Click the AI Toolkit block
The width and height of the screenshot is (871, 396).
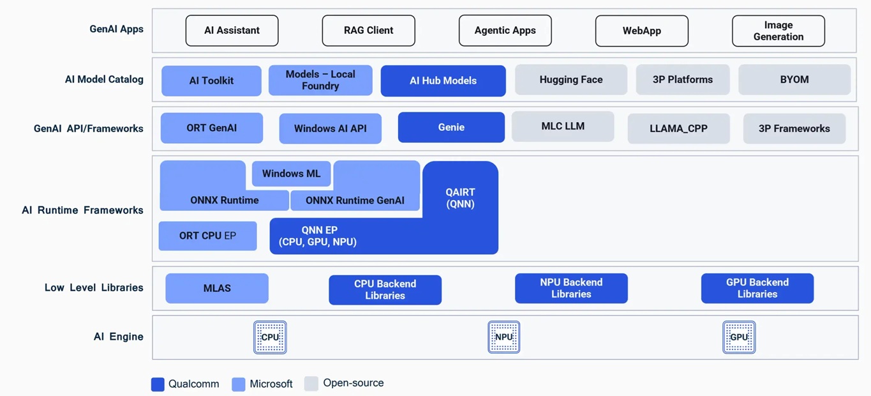click(x=211, y=80)
